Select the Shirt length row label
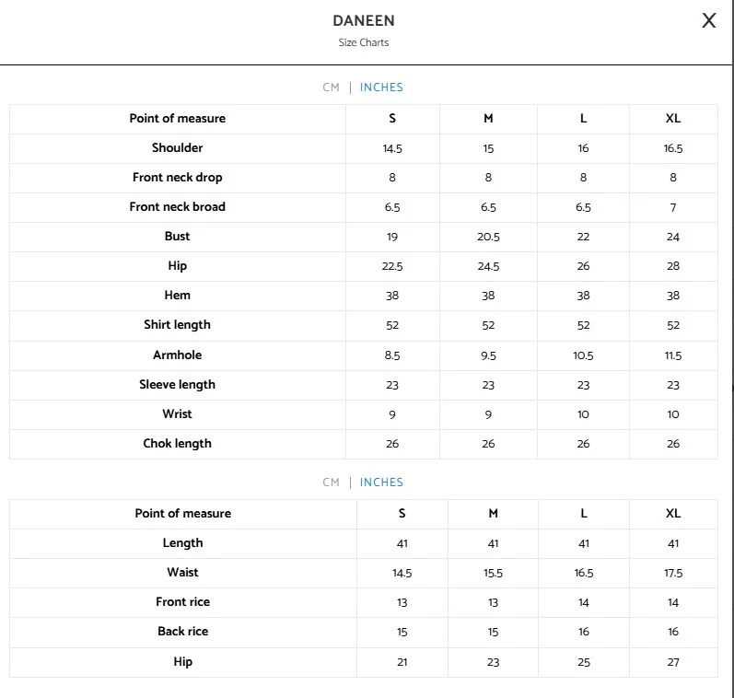Viewport: 734px width, 698px height. pos(178,325)
